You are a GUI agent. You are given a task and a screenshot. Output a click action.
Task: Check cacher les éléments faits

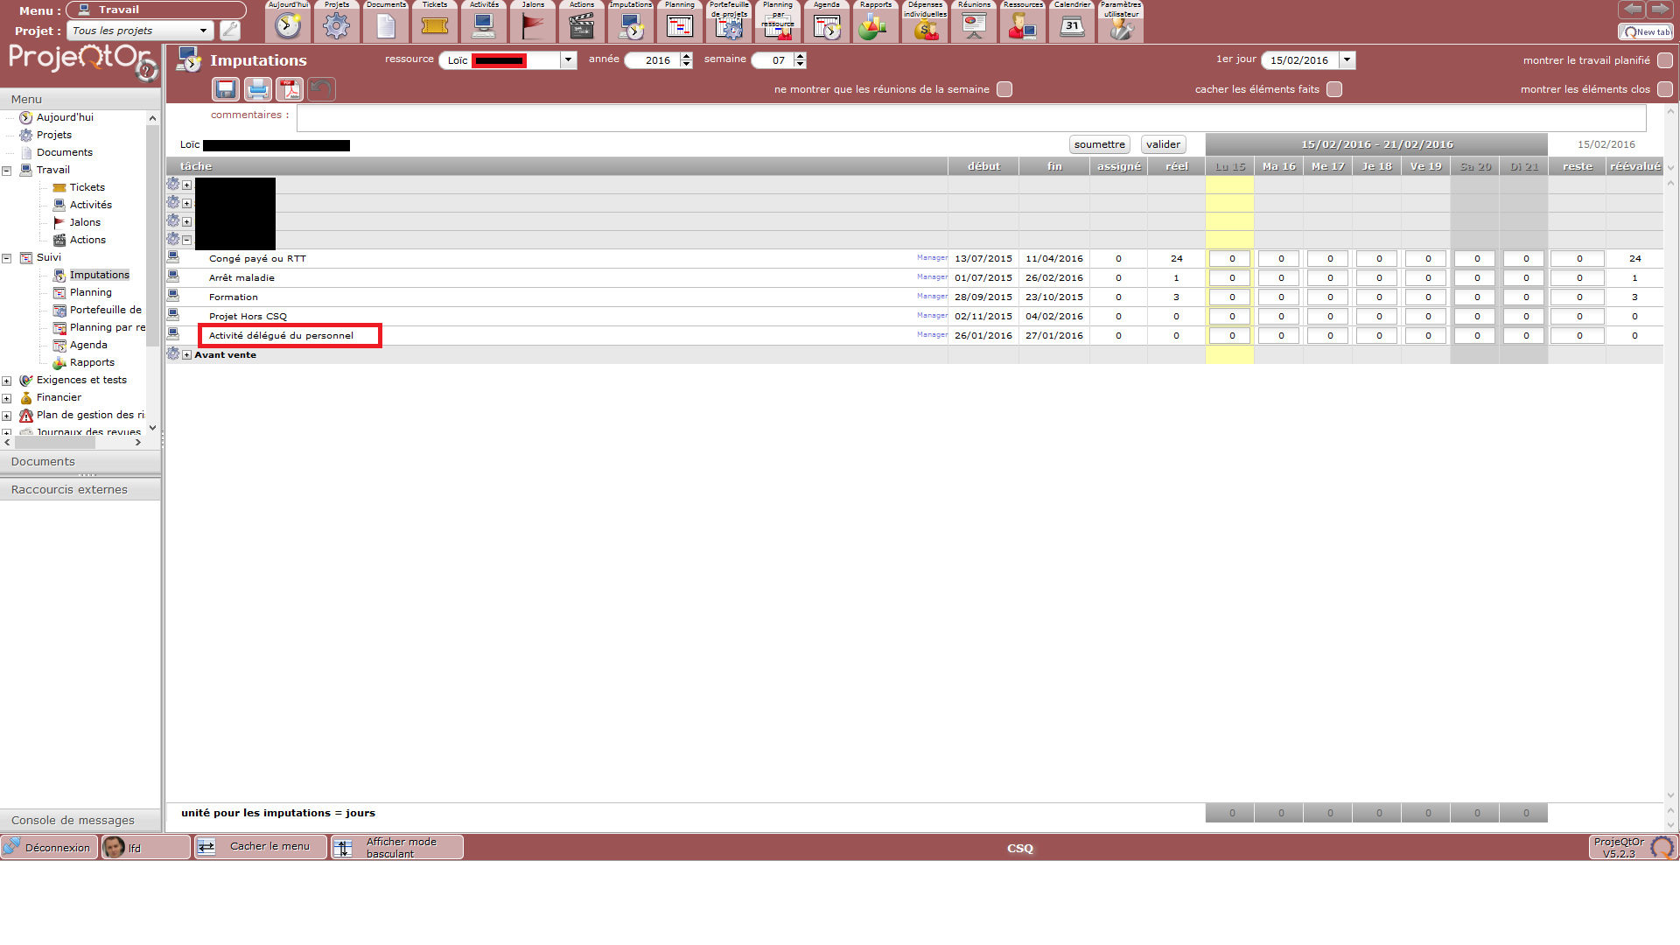[1334, 89]
